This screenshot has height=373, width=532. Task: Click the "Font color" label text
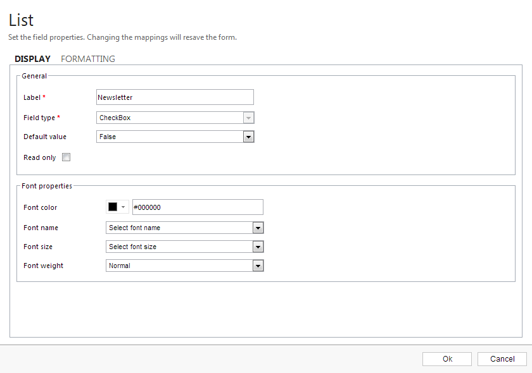pos(41,207)
